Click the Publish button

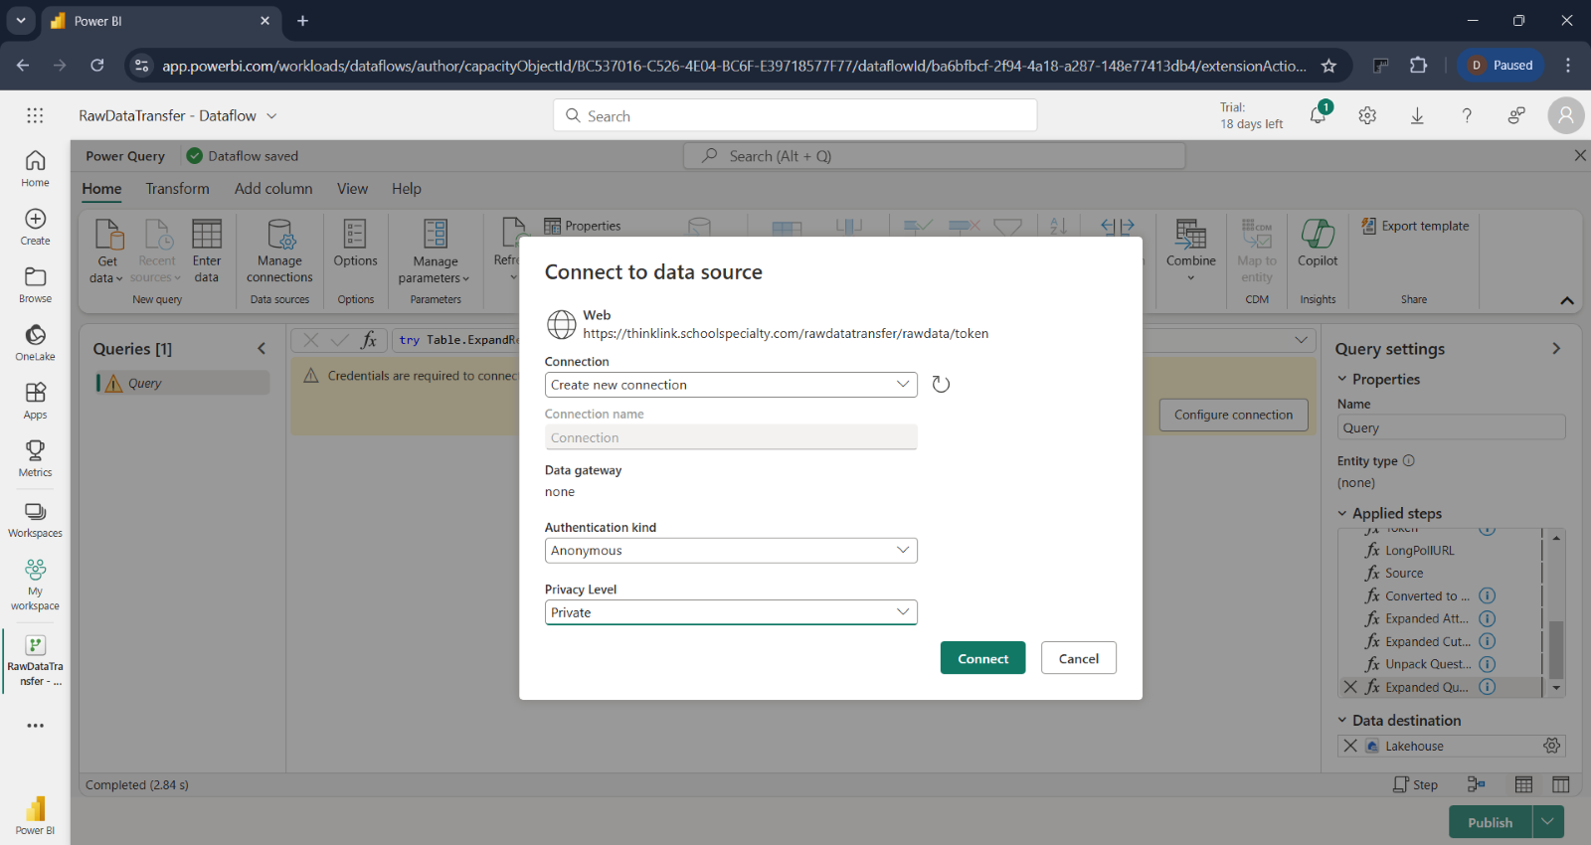1491,822
